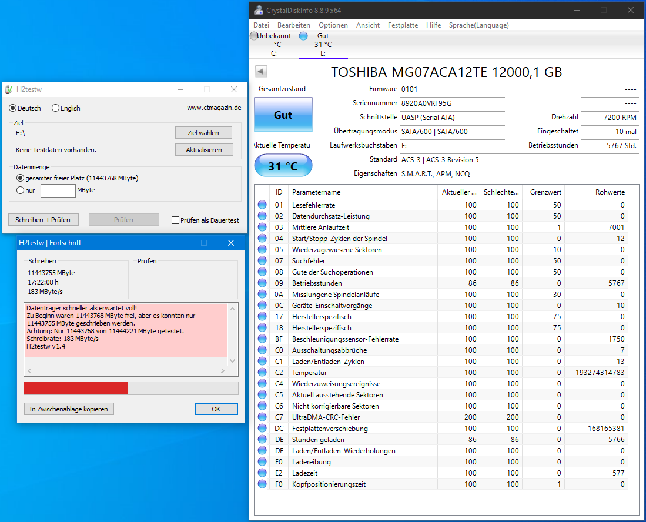
Task: Click the status orb for Datendurchsatz-Leistung row
Action: [262, 216]
